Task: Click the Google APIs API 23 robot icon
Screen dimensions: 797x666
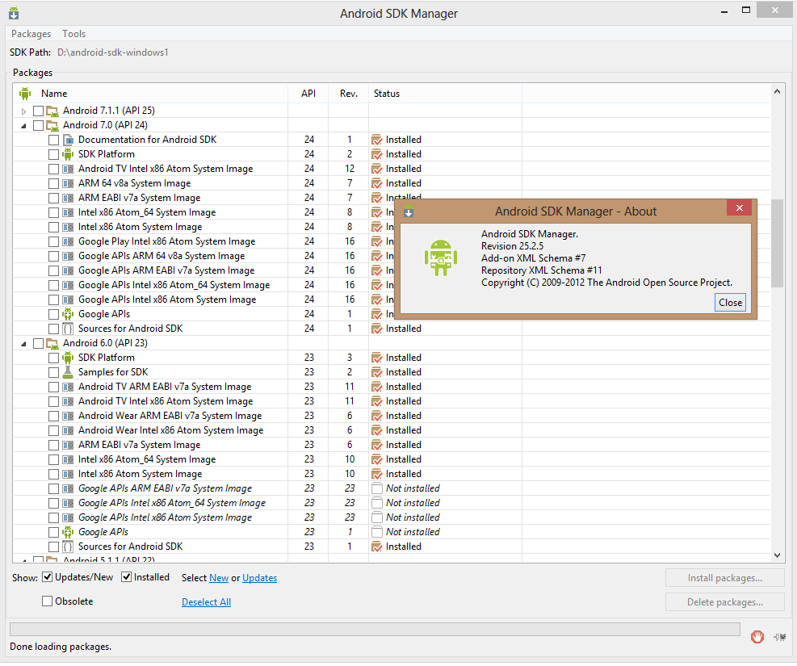Action: 68,532
